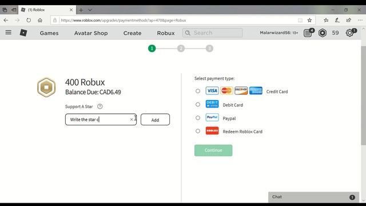Click the Support A Star help icon

pos(100,106)
